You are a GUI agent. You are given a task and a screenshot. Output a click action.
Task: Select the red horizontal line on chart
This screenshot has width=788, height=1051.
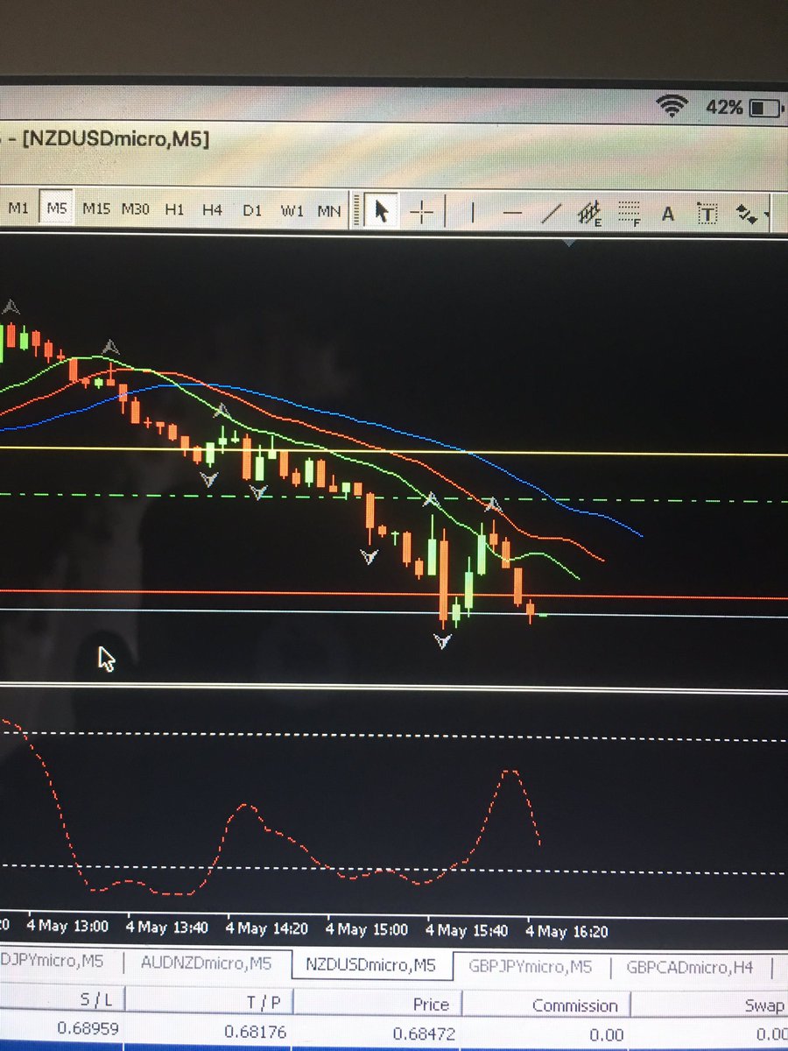pos(394,595)
